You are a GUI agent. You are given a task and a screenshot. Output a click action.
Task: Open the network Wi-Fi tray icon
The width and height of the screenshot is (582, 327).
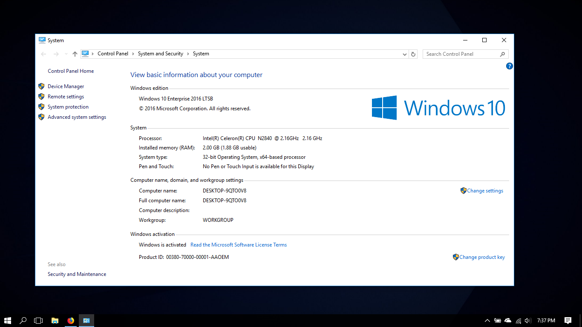(519, 321)
